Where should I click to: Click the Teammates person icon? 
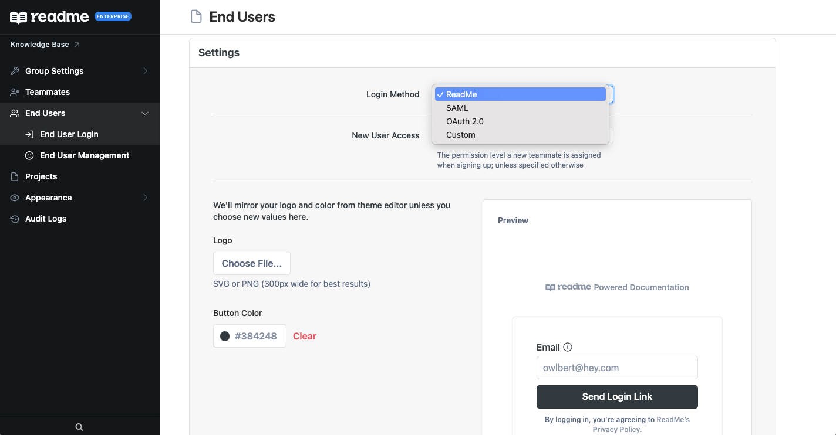(15, 92)
